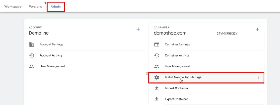Open Account Settings
The height and width of the screenshot is (105, 280).
click(x=51, y=44)
